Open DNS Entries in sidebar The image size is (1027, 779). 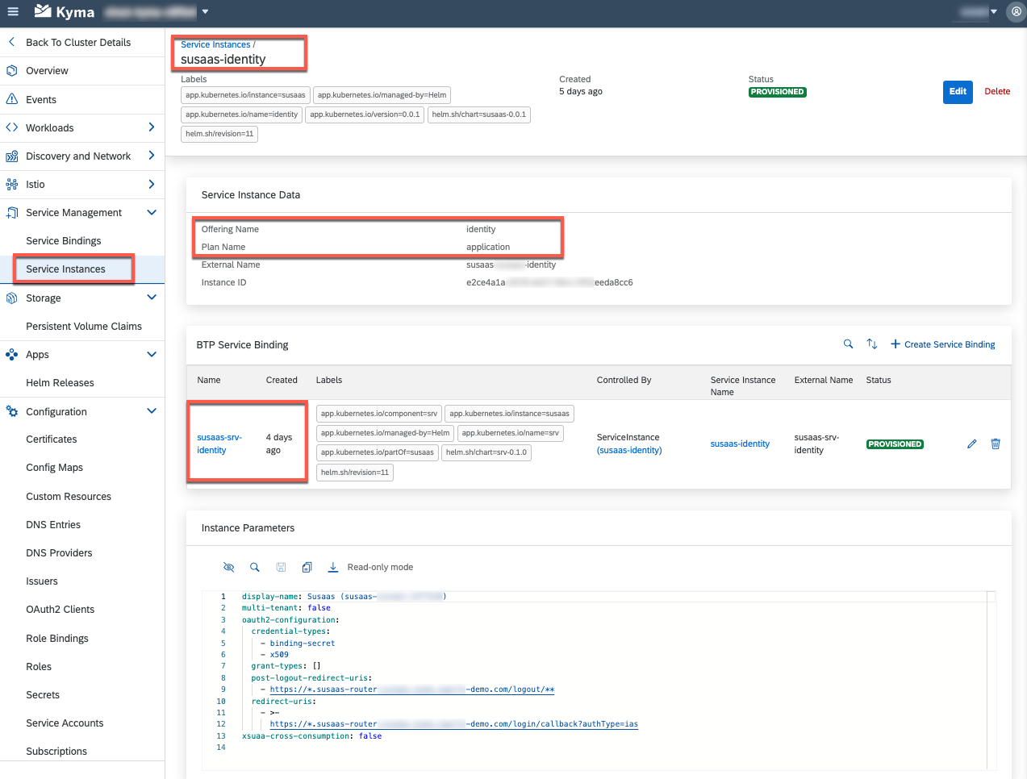click(53, 525)
